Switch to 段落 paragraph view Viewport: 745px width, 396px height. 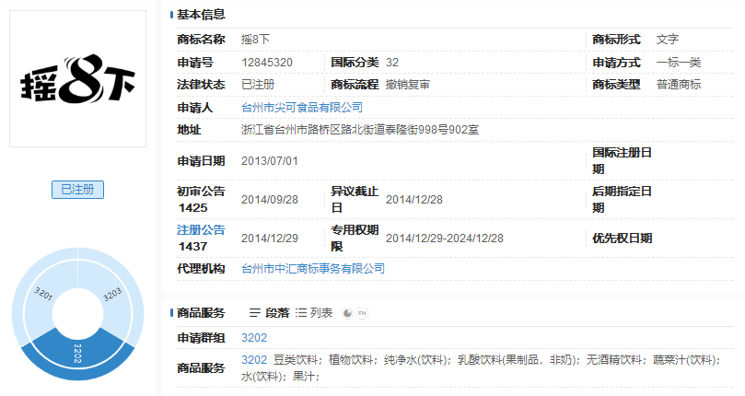(x=270, y=313)
